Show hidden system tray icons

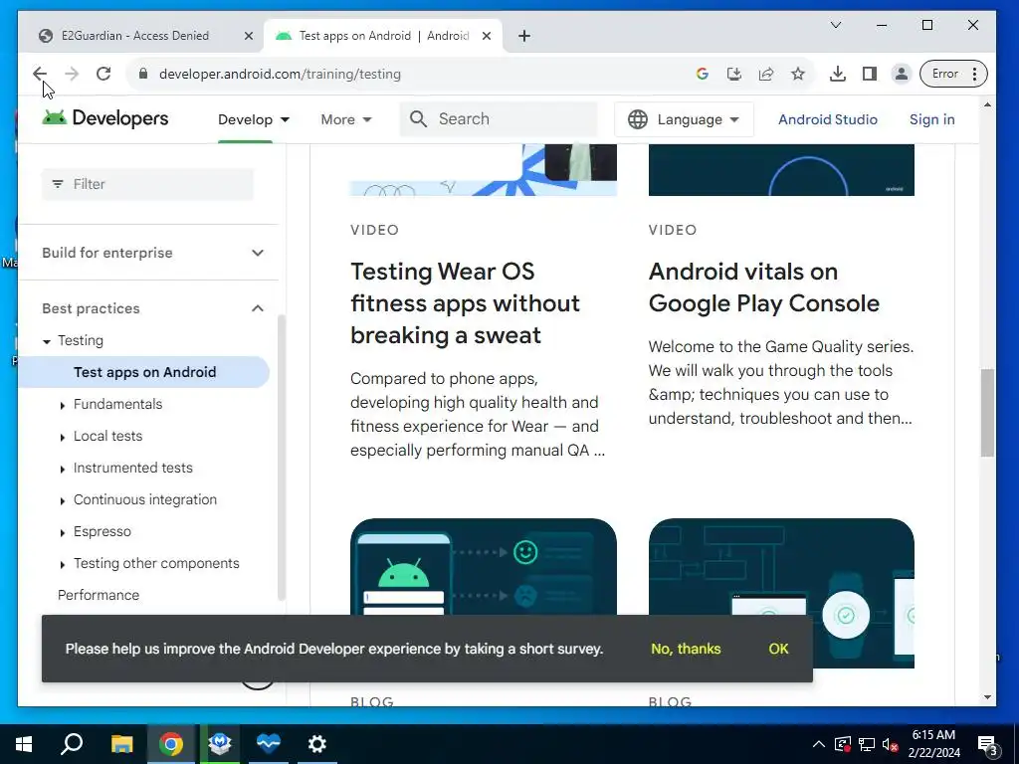pos(819,744)
